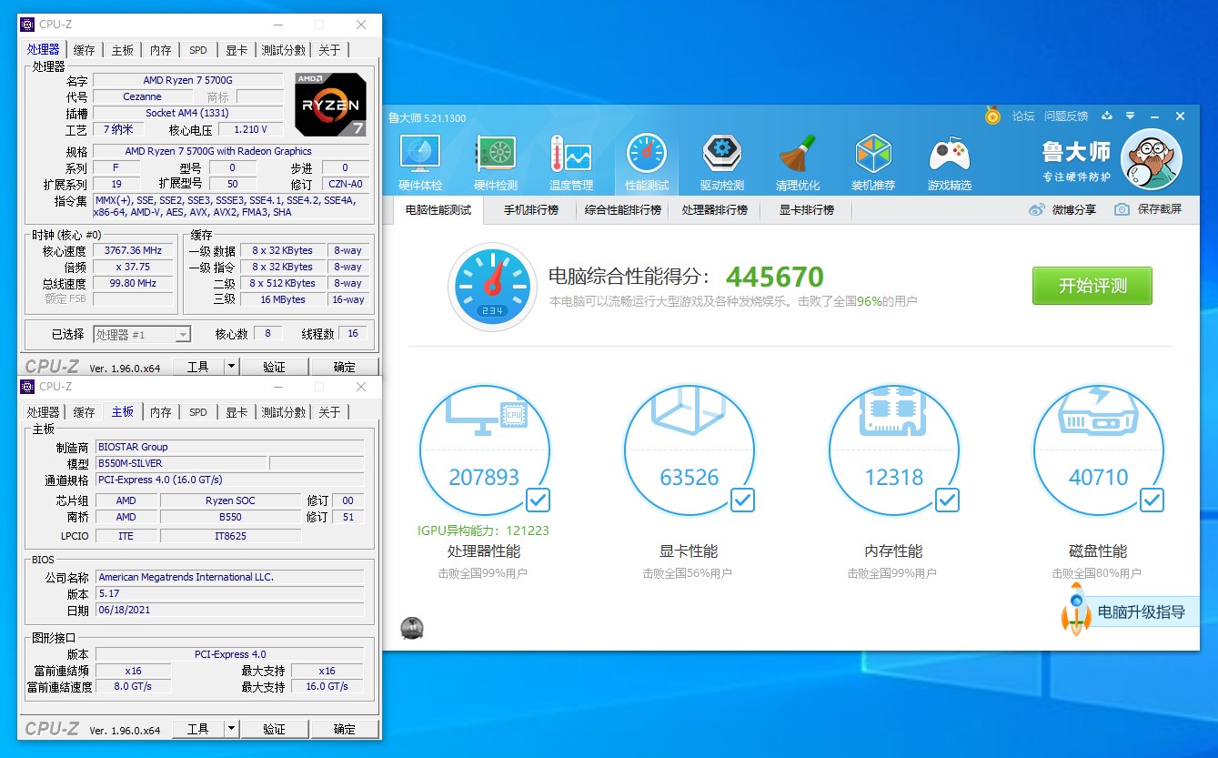The height and width of the screenshot is (758, 1218).
Task: Select 电脑性能测试 tab
Action: pos(438,210)
